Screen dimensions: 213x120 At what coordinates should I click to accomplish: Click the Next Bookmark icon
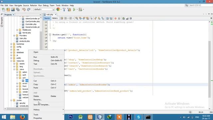click(x=99, y=18)
